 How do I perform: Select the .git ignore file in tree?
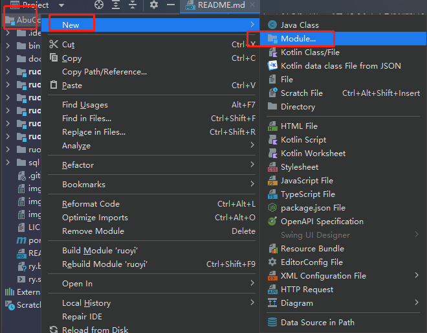[28, 176]
